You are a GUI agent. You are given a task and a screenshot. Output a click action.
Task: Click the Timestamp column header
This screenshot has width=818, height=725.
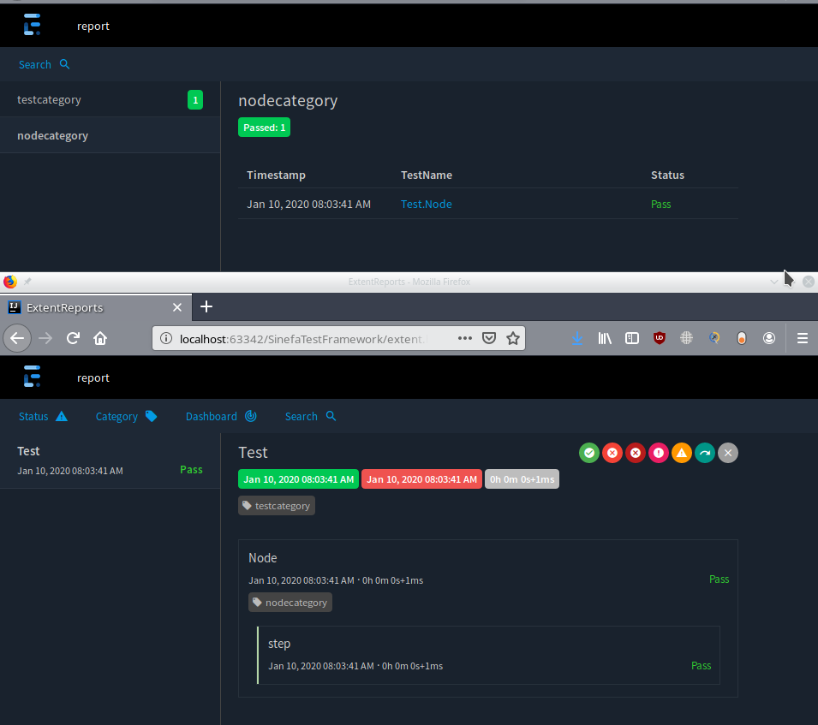click(x=276, y=175)
